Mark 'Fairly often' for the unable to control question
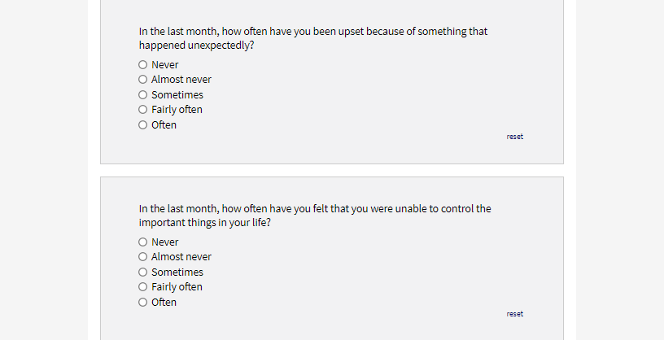The image size is (664, 340). coord(142,287)
